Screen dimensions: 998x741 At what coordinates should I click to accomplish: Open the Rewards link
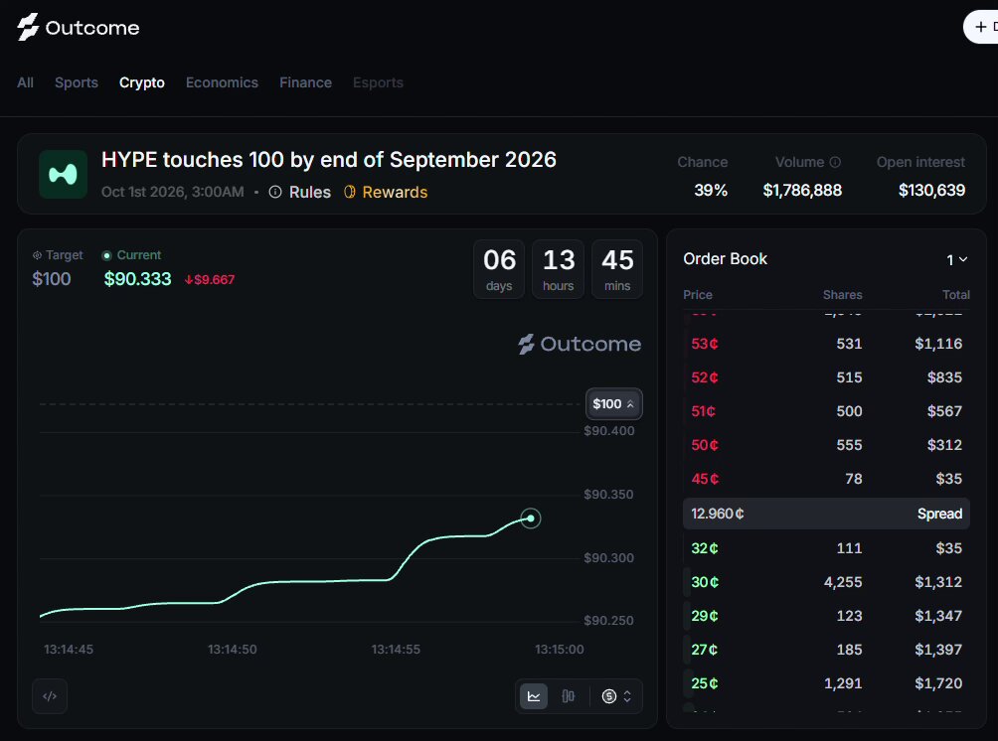coord(386,192)
